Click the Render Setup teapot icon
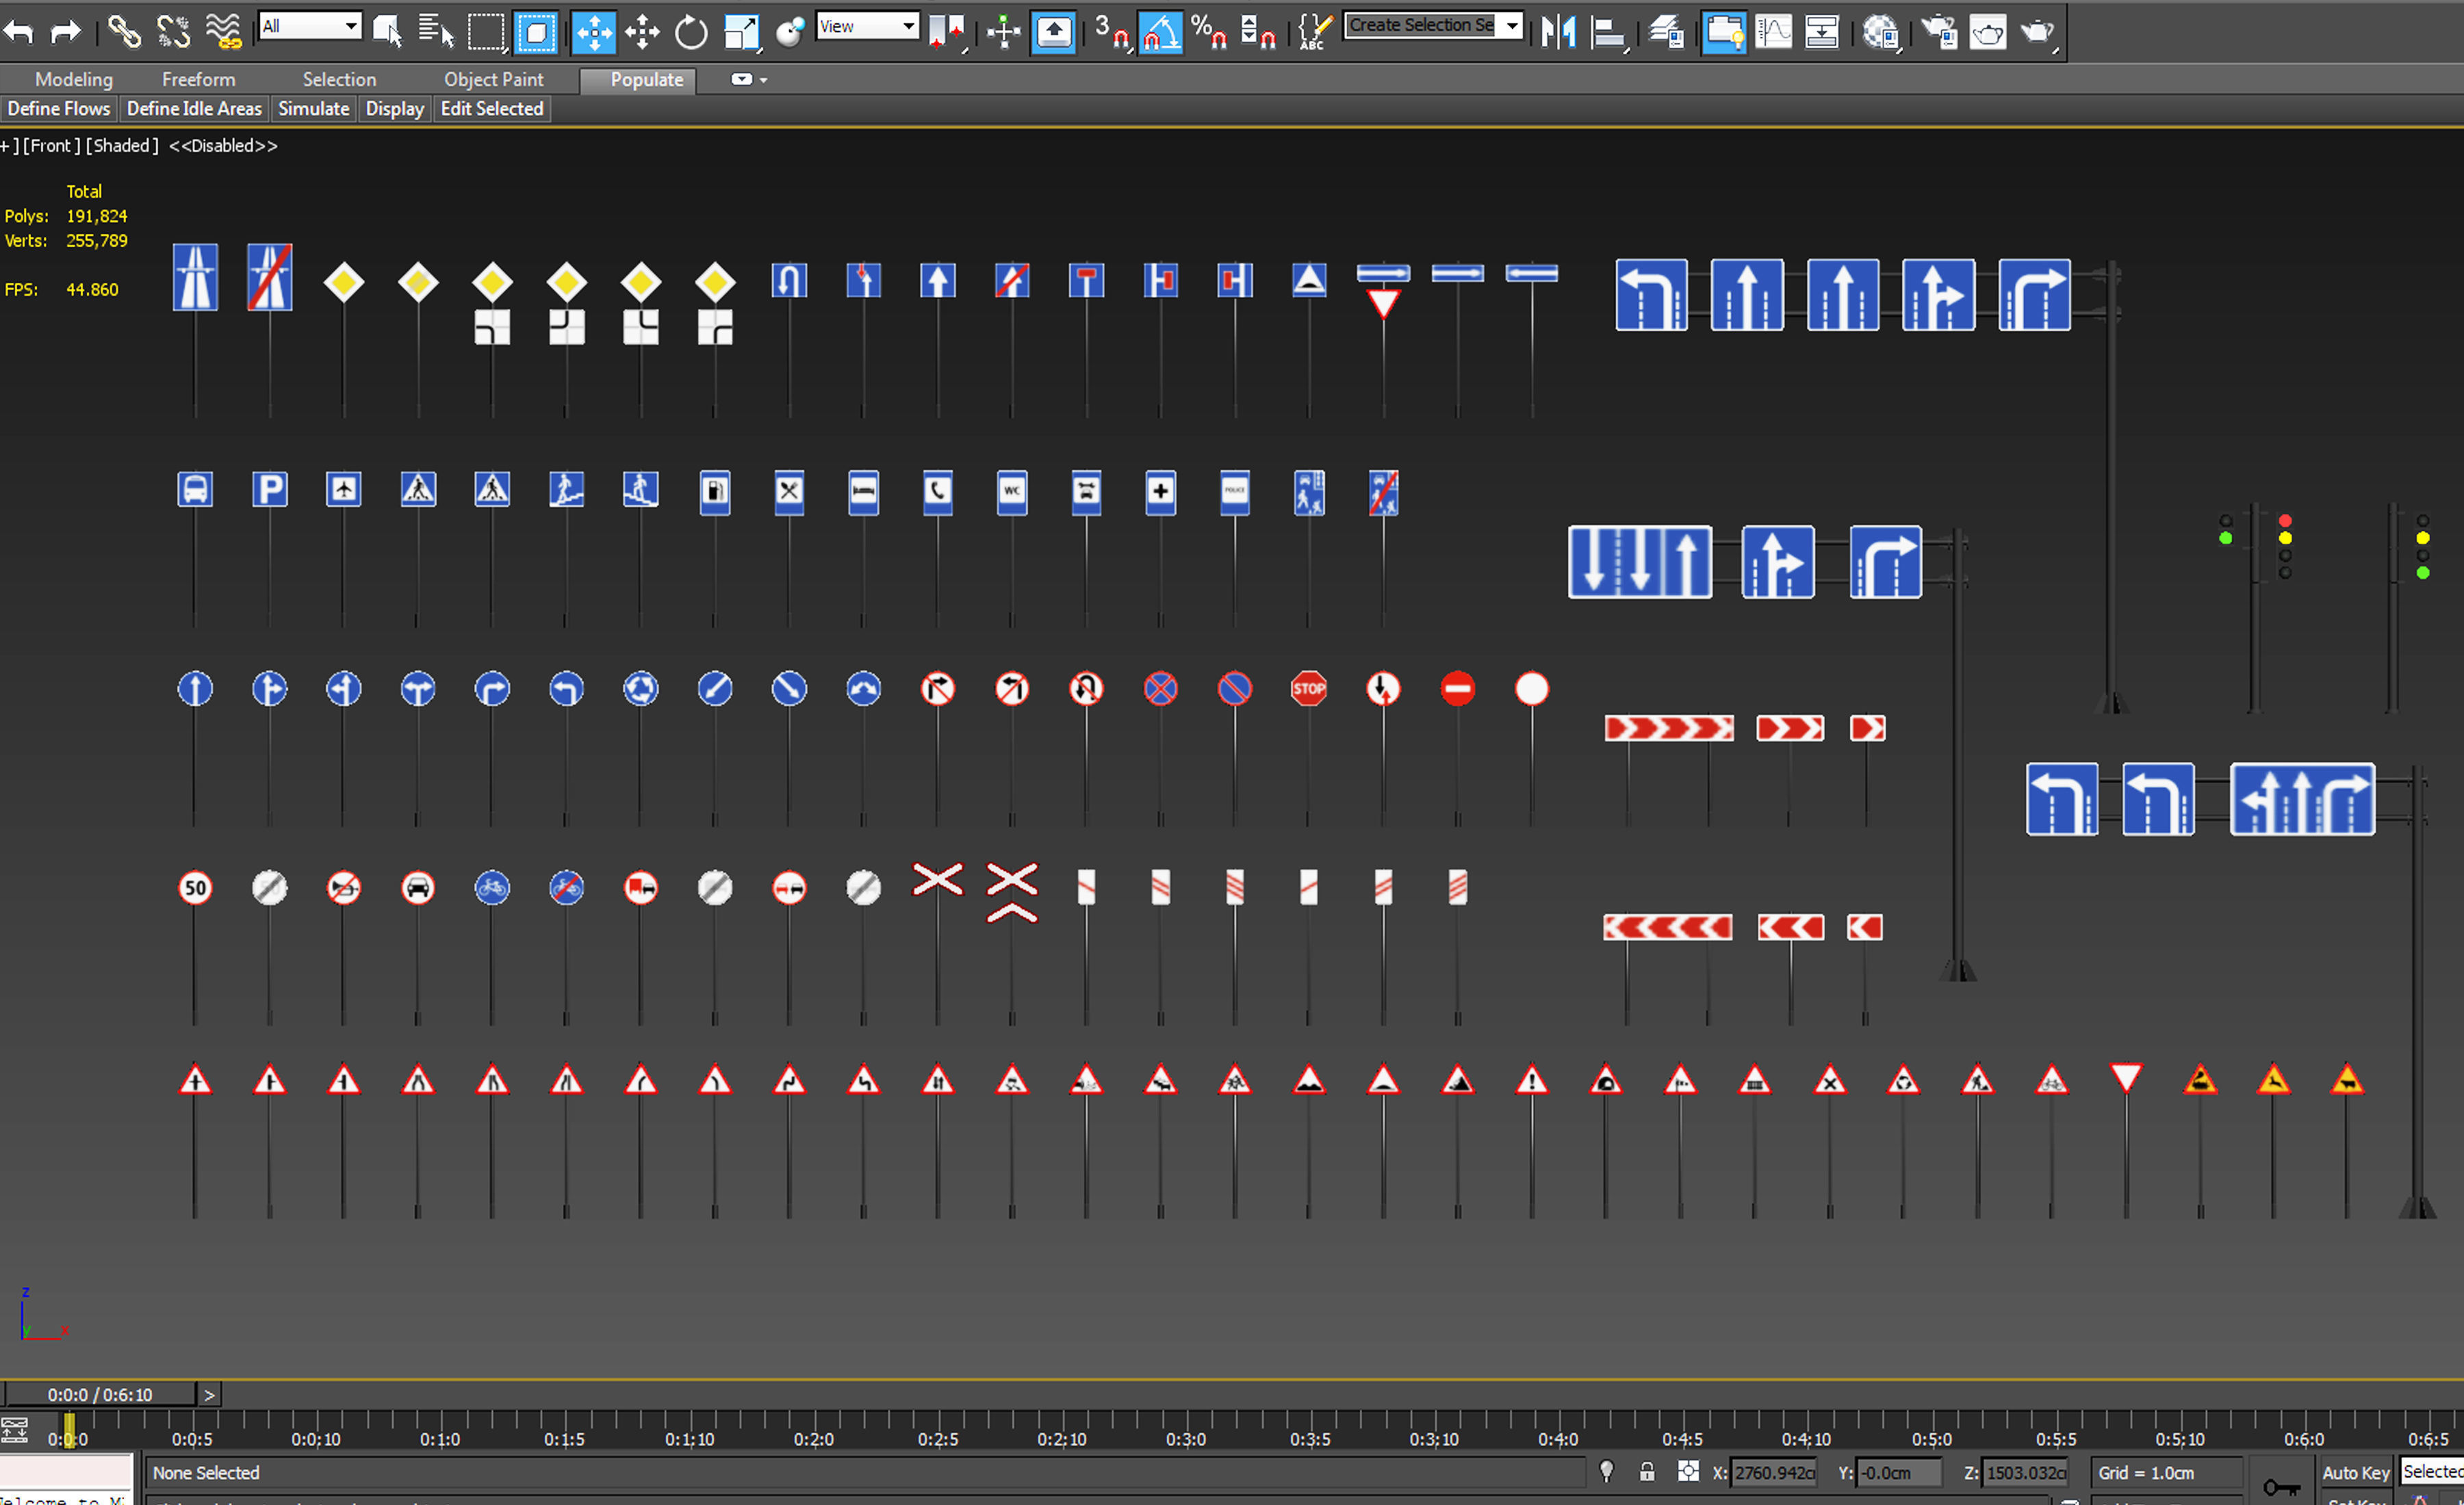The image size is (2464, 1505). [1939, 32]
